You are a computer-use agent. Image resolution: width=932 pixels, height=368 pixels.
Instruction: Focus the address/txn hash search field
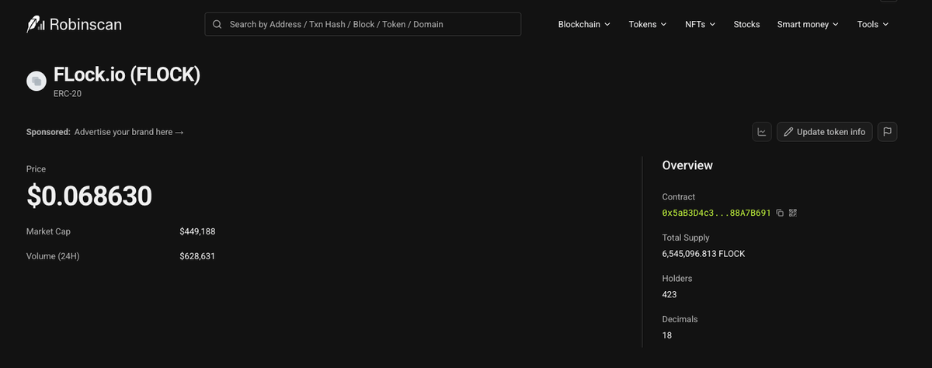pyautogui.click(x=363, y=24)
